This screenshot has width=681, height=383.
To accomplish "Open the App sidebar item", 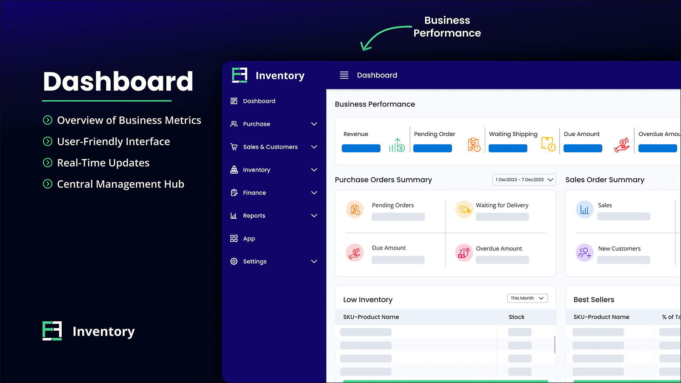I will (249, 239).
